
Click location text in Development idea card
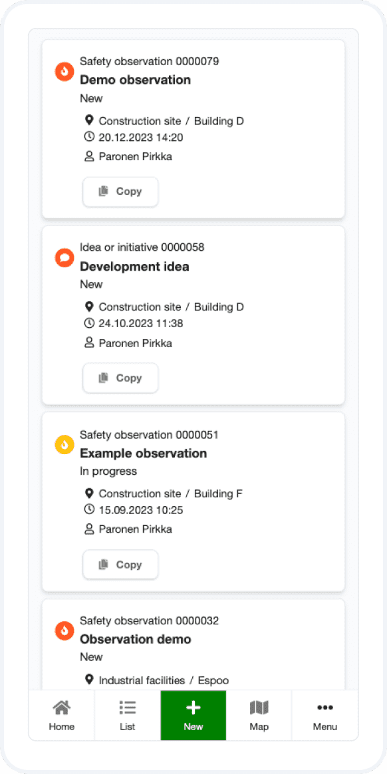pyautogui.click(x=172, y=307)
